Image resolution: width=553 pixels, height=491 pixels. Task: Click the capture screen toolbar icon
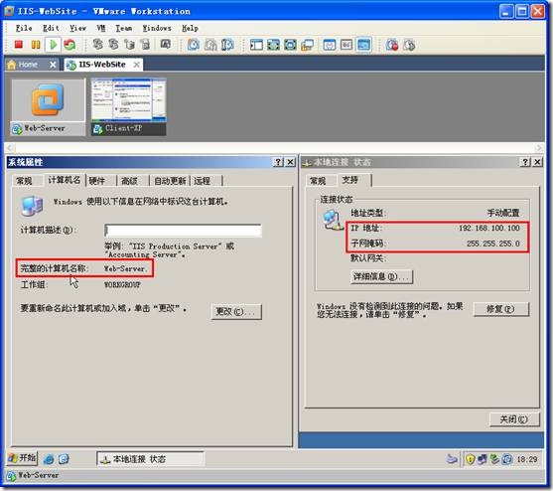[166, 45]
